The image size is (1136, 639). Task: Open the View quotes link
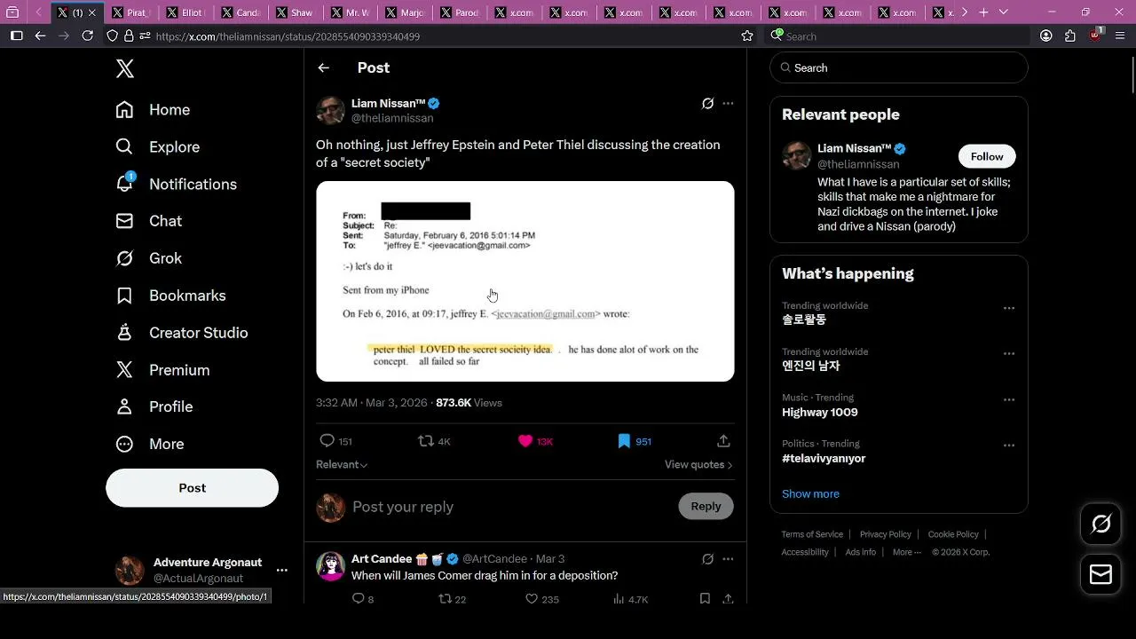(x=698, y=465)
